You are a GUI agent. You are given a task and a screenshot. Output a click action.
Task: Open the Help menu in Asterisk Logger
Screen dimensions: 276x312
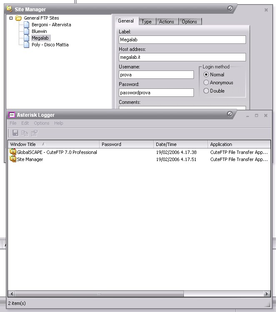59,123
